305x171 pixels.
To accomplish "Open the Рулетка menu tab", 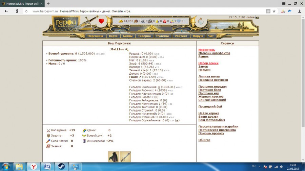I will tap(163, 36).
